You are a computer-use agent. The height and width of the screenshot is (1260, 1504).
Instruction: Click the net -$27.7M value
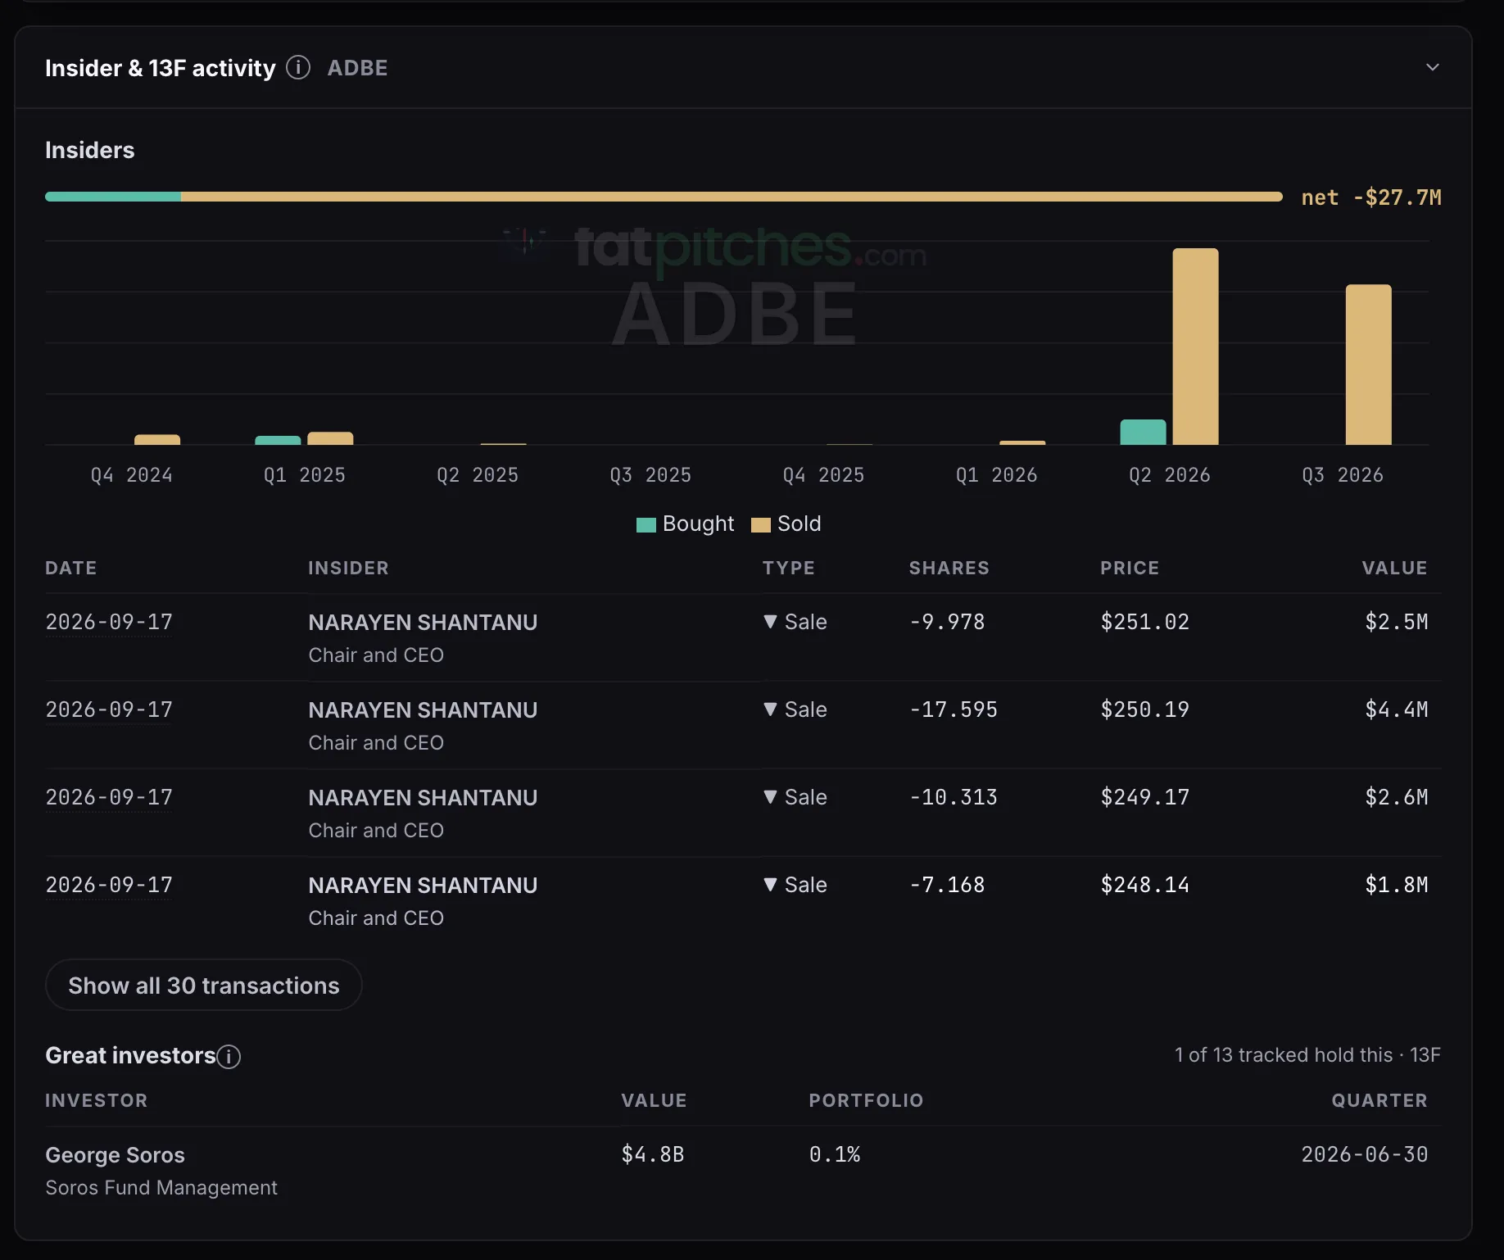(x=1371, y=197)
